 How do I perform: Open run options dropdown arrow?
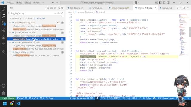click(x=180, y=8)
